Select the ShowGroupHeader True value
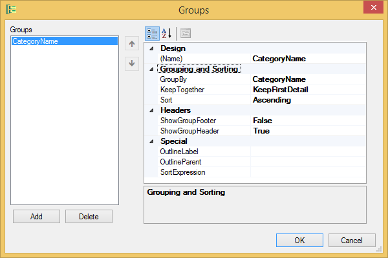Screen dimensions: 388x258 click(307, 131)
